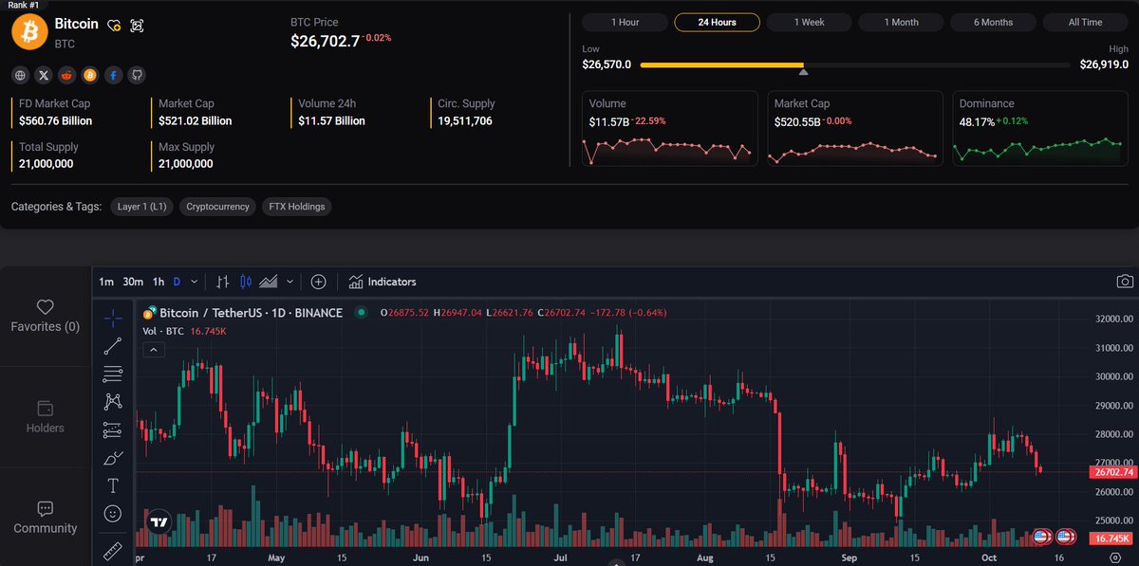Select the All Time timeframe
Screen dimensions: 1139x566
1086,22
